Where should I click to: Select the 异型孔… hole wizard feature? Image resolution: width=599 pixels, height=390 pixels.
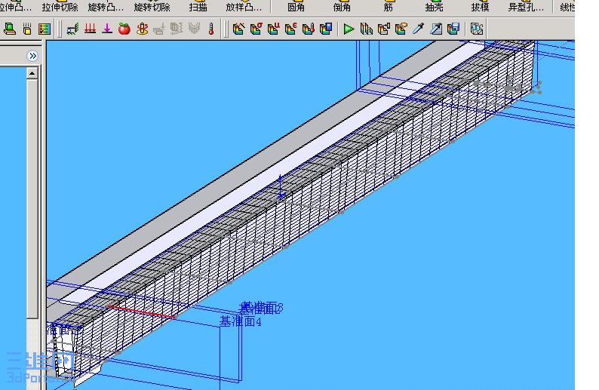[526, 8]
